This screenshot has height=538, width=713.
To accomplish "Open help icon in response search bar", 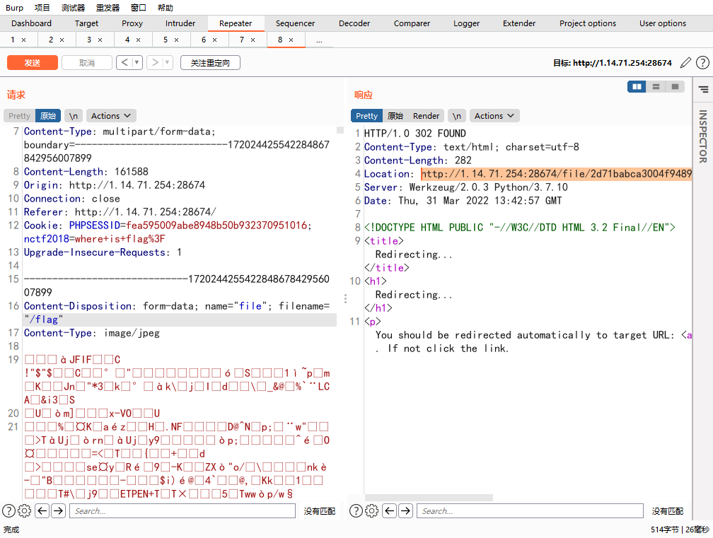I will pos(356,510).
